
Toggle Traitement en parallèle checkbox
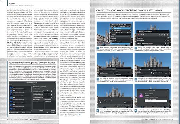click(10, 113)
